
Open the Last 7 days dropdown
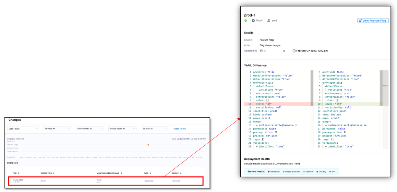coord(23,129)
